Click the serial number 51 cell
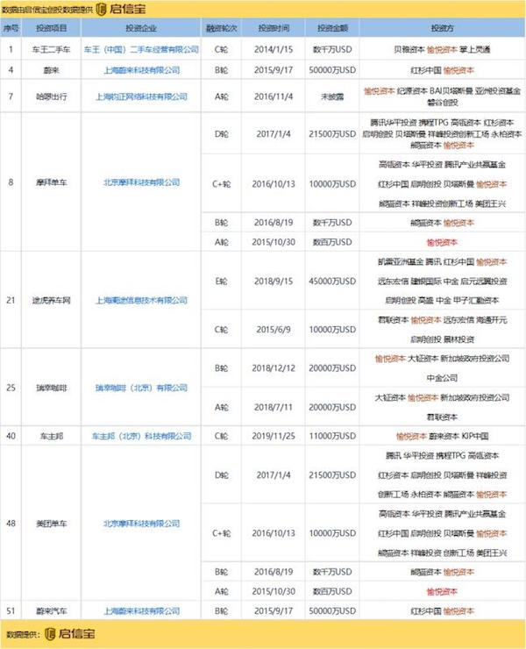 click(x=11, y=611)
